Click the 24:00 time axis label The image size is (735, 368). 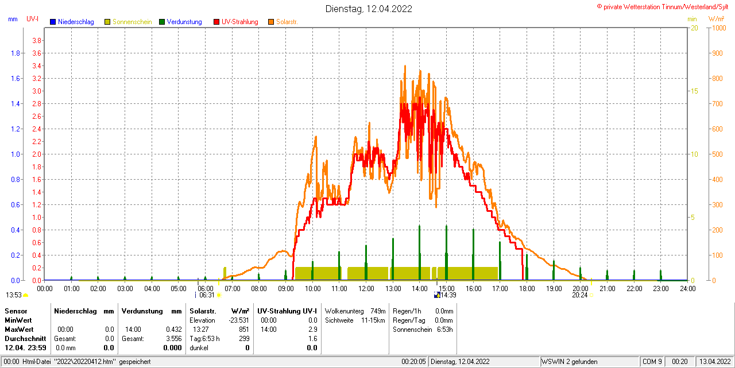(687, 288)
